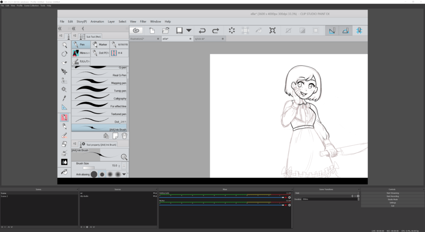The image size is (425, 232).
Task: Select the Zoom magnifier tool
Action: coord(65,45)
